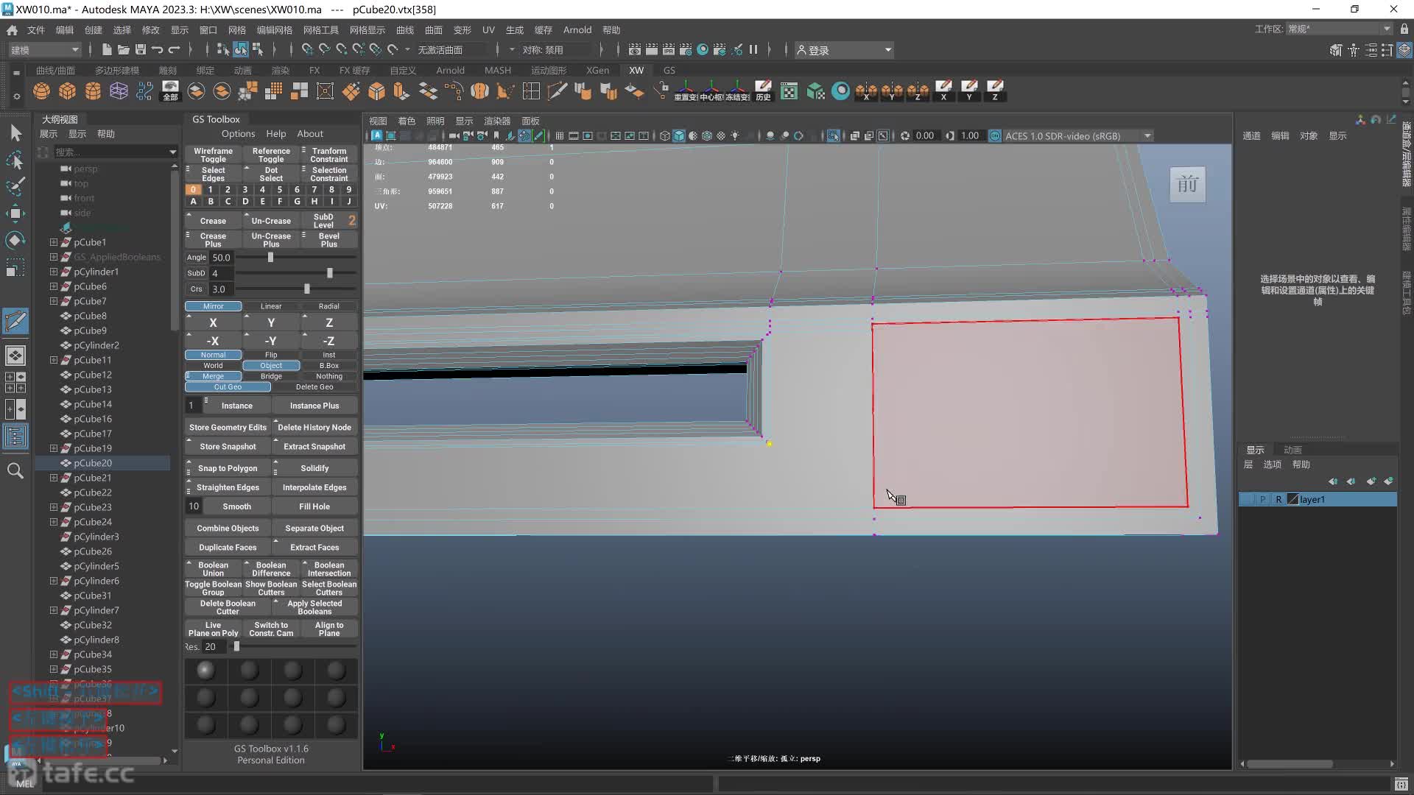Toggle the Object space option
This screenshot has width=1414, height=795.
click(x=271, y=366)
